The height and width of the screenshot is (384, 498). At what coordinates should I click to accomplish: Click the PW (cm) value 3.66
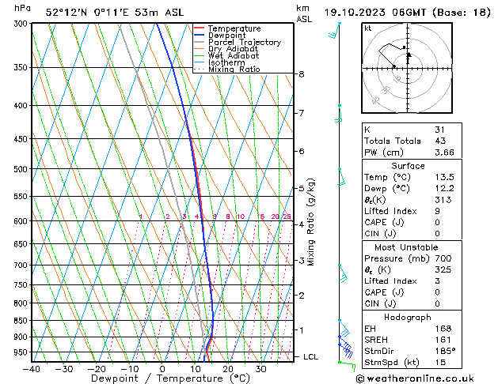(x=444, y=152)
